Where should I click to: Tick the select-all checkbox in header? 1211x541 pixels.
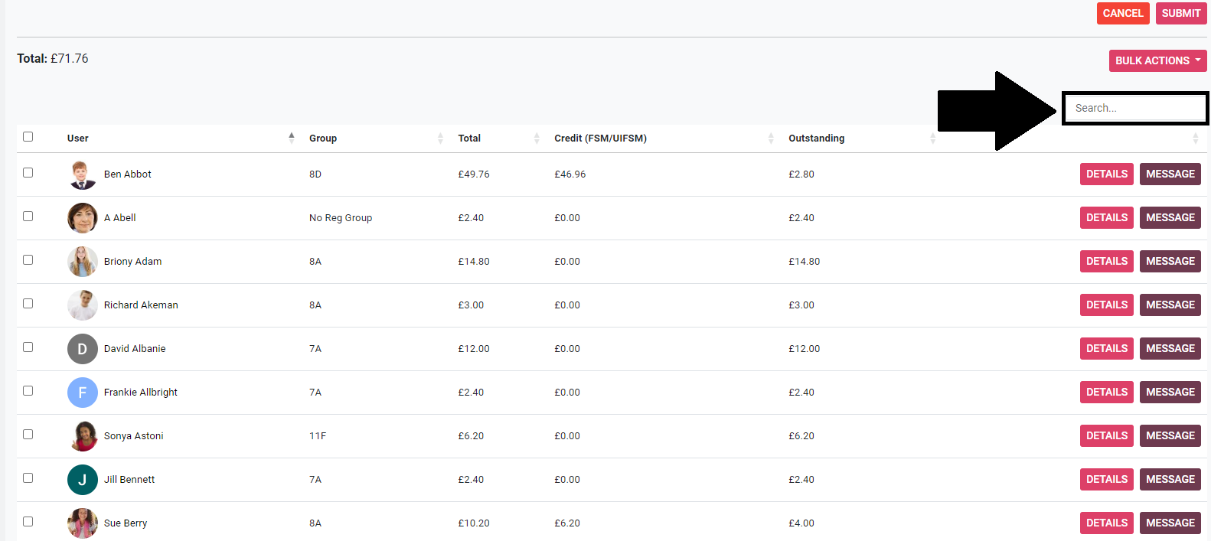click(x=28, y=136)
